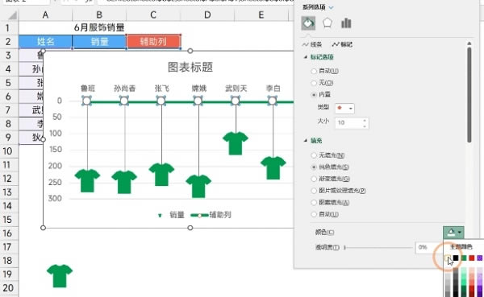Open the Series Options bar chart icon
484x297 pixels.
point(346,23)
